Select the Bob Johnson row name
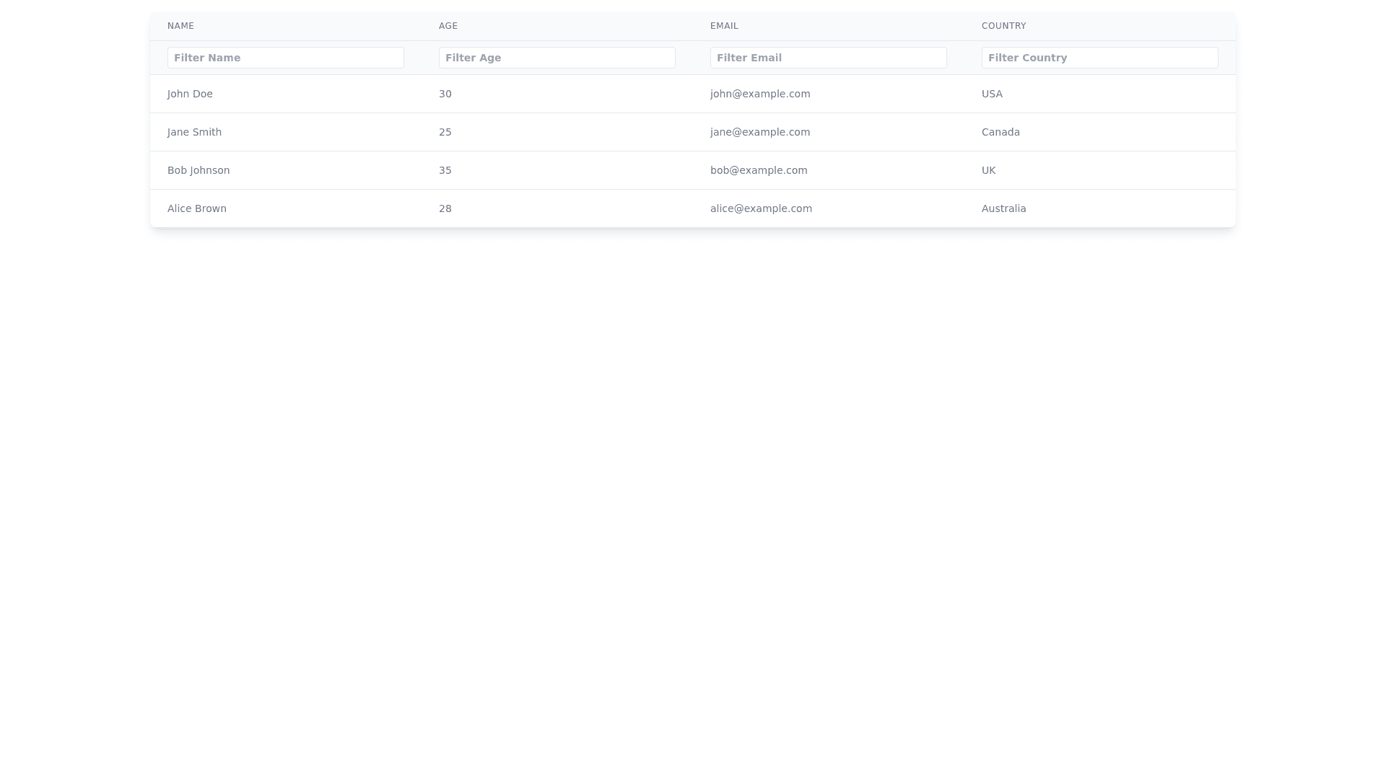 pyautogui.click(x=199, y=170)
